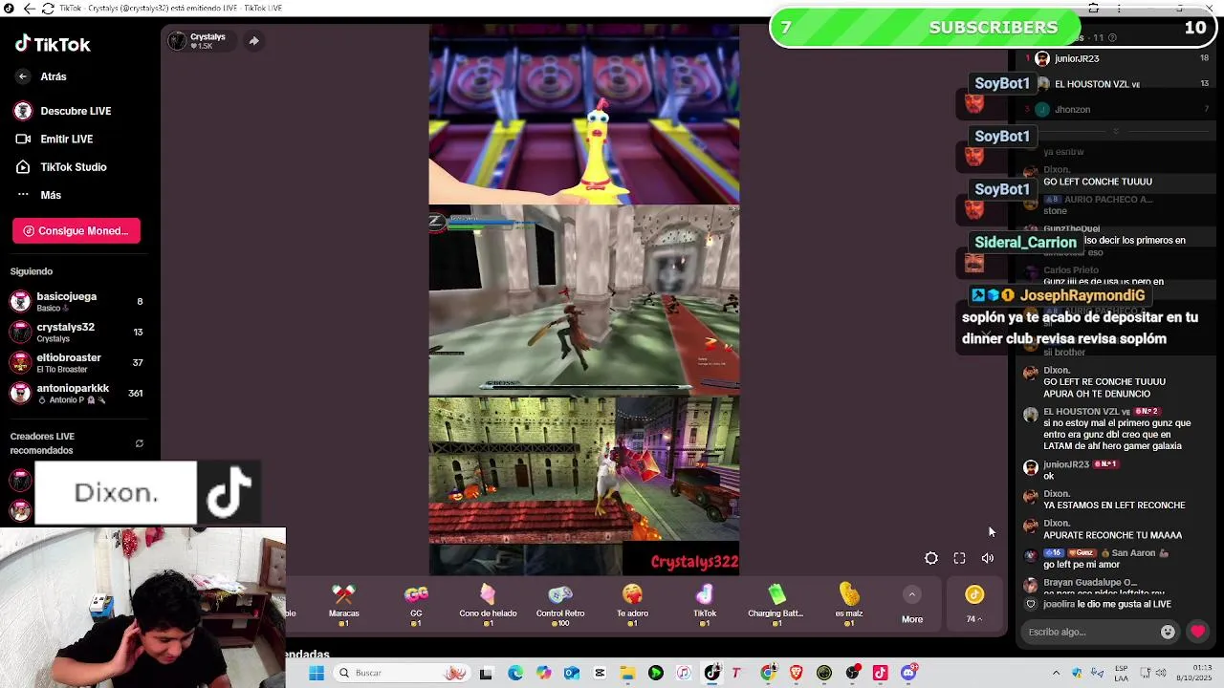Expand the Más menu

coord(38,195)
